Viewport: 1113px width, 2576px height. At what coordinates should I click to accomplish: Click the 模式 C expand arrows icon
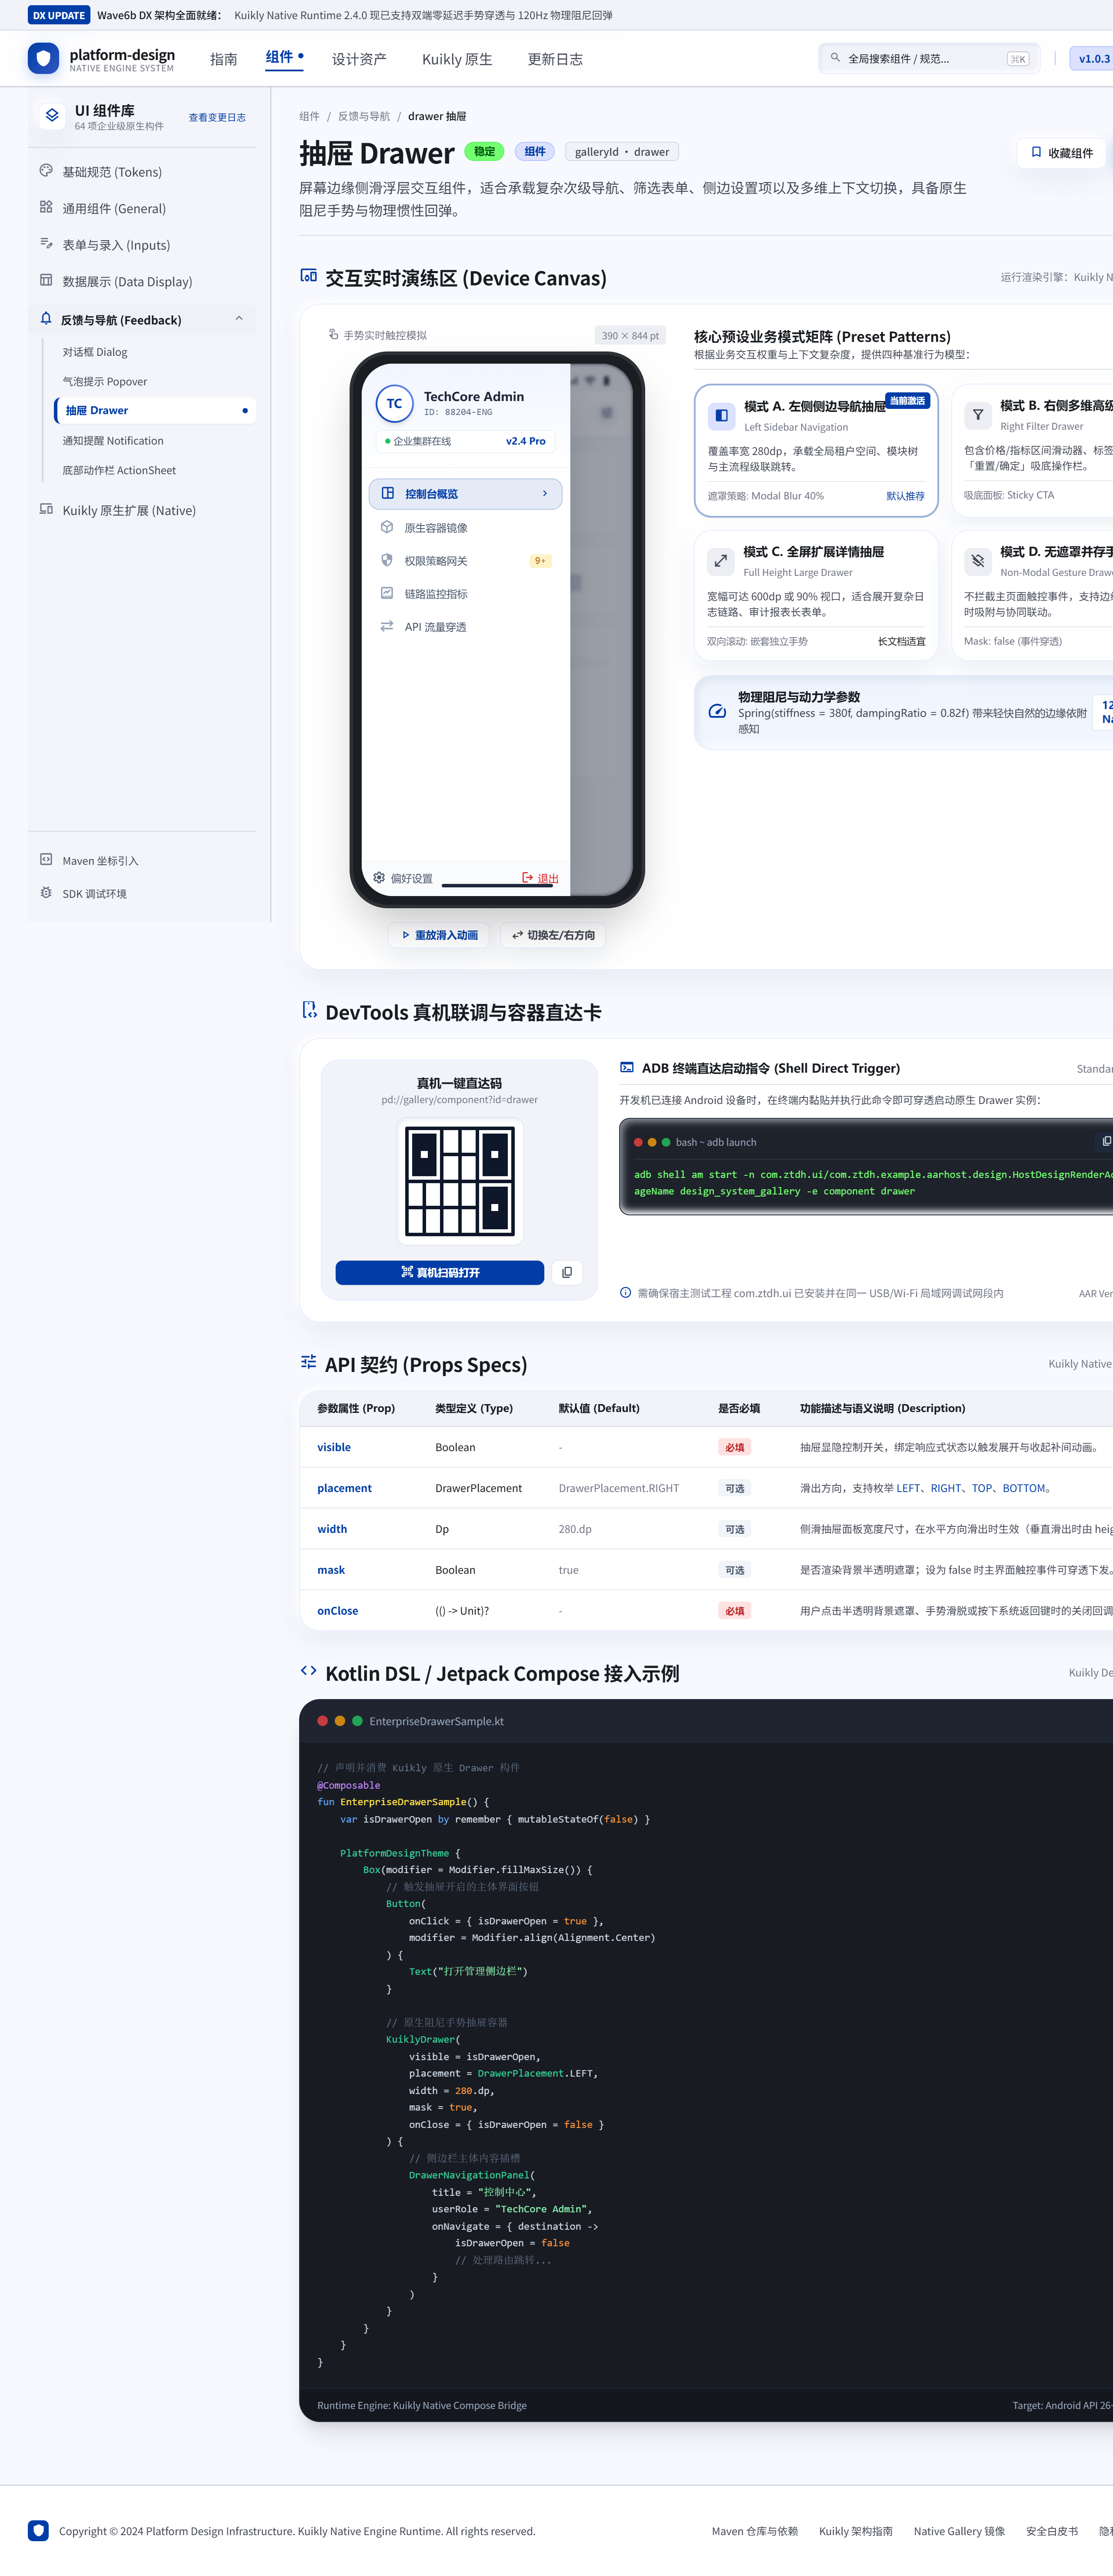pyautogui.click(x=720, y=561)
